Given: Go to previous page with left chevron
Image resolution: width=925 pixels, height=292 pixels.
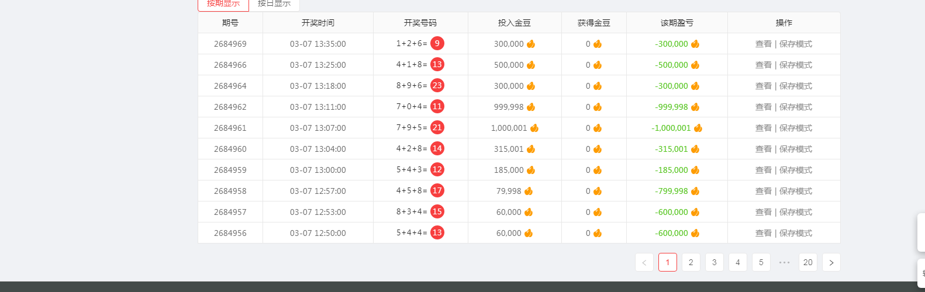Looking at the screenshot, I should (x=644, y=263).
